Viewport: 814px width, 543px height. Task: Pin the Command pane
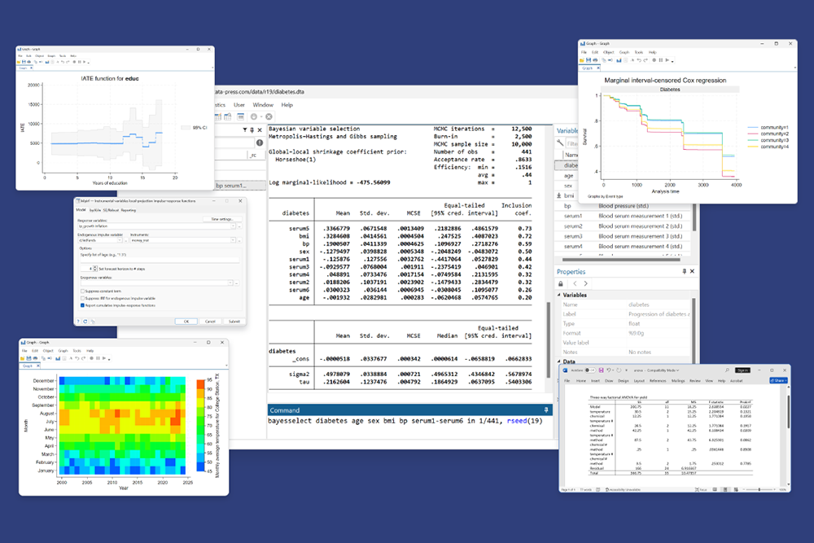545,410
